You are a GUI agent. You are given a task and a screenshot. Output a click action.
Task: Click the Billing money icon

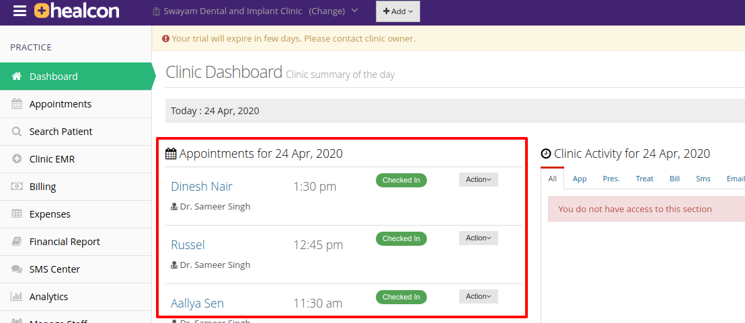click(x=17, y=187)
